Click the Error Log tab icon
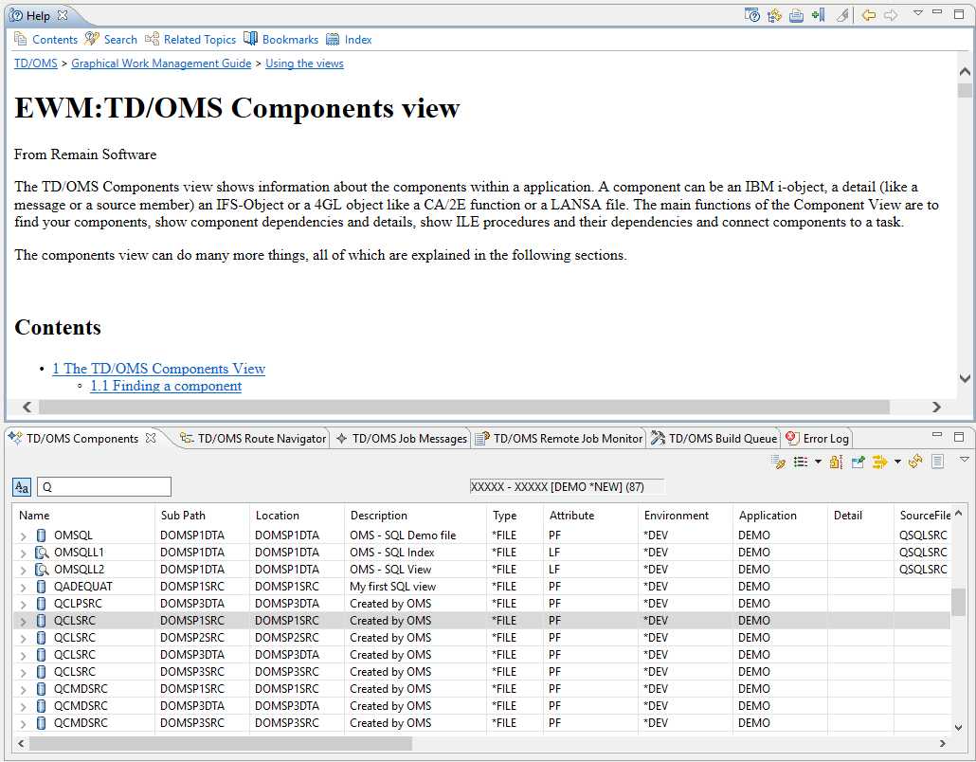Screen dimensions: 976x762 792,438
